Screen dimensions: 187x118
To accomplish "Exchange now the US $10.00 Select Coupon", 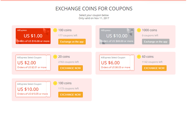I will point(71,95).
